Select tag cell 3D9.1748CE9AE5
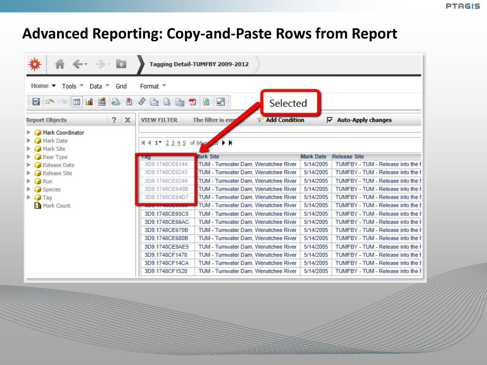 click(x=167, y=247)
